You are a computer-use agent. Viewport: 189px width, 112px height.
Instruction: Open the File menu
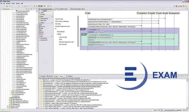point(1,3)
